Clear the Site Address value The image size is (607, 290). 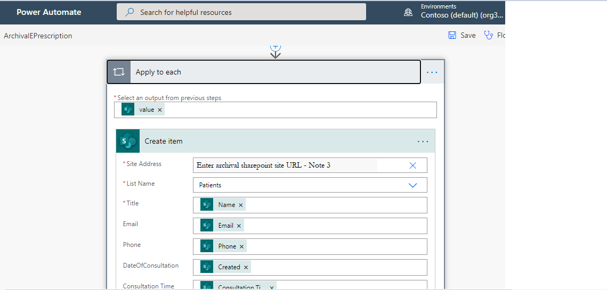(412, 165)
